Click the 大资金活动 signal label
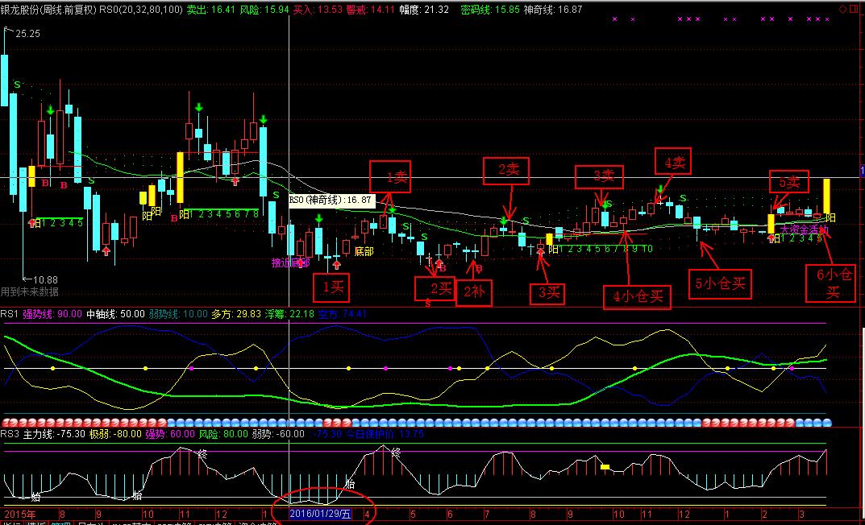This screenshot has height=525, width=865. click(x=803, y=229)
